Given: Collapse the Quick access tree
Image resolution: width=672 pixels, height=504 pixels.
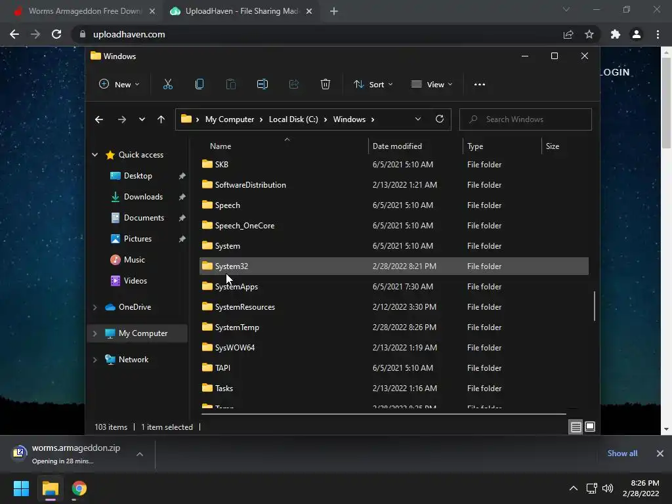Looking at the screenshot, I should coord(94,155).
